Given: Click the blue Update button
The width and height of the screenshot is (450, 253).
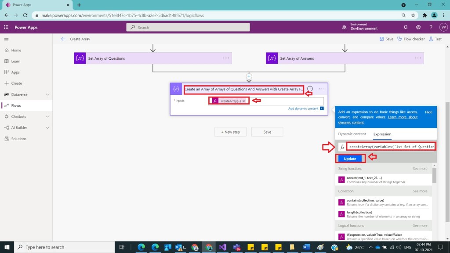Looking at the screenshot, I should point(350,159).
